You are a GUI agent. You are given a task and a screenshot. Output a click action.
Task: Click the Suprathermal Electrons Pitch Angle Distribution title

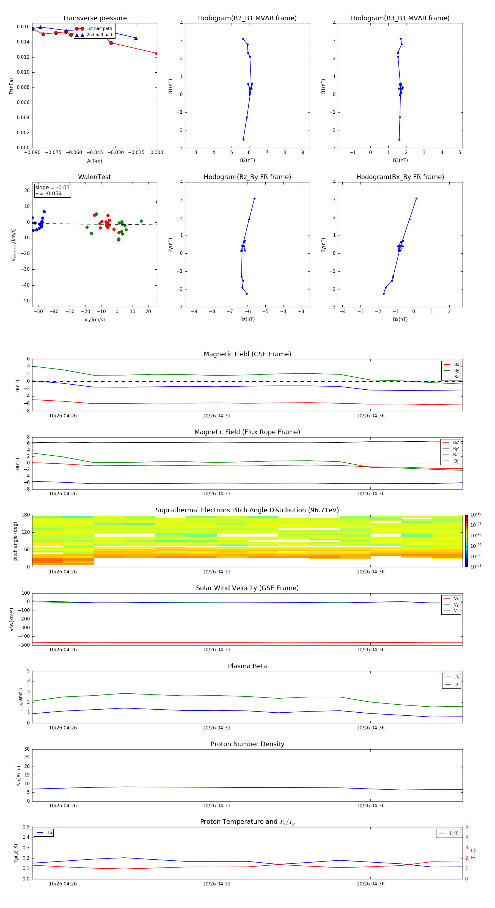pos(247,510)
